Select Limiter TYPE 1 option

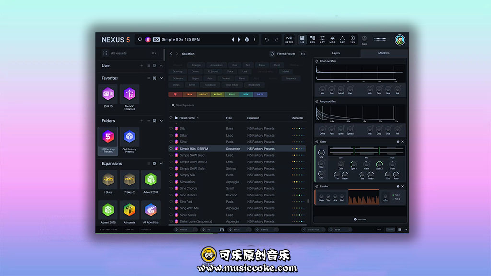[397, 195]
